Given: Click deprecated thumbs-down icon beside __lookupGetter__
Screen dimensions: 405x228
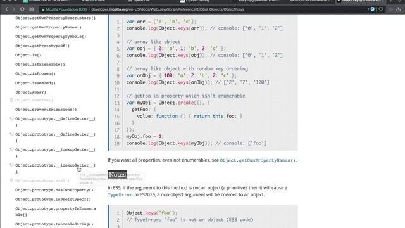Looking at the screenshot, I should point(11,149).
